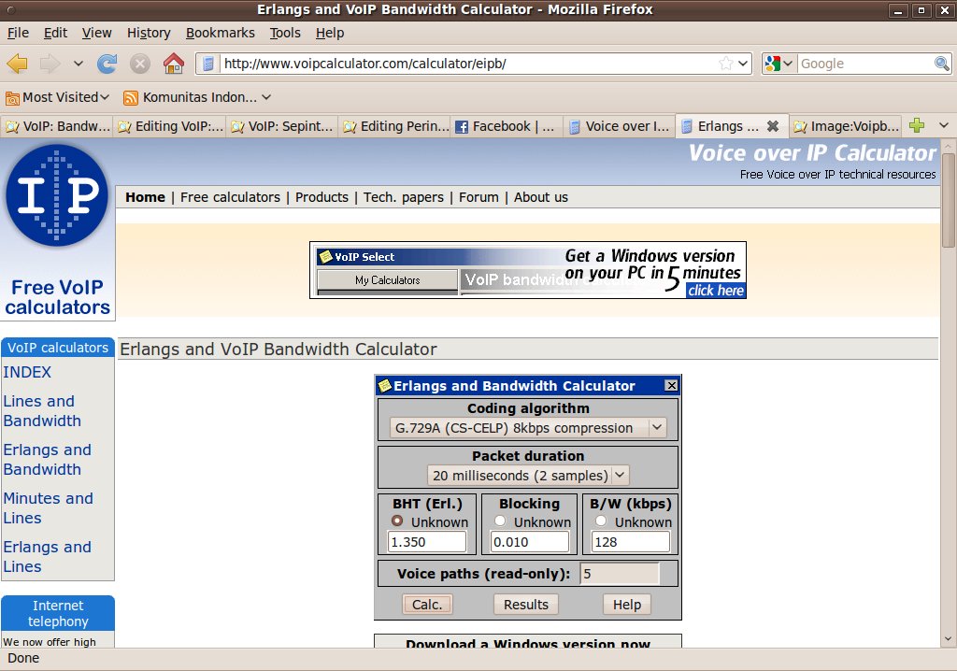Viewport: 957px width, 671px height.
Task: Switch to the VoIP: Sepint... tab
Action: [x=282, y=126]
